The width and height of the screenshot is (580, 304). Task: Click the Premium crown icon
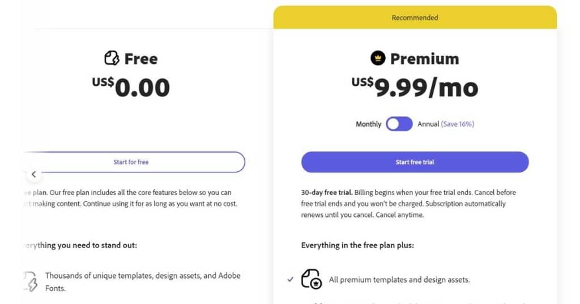point(378,58)
